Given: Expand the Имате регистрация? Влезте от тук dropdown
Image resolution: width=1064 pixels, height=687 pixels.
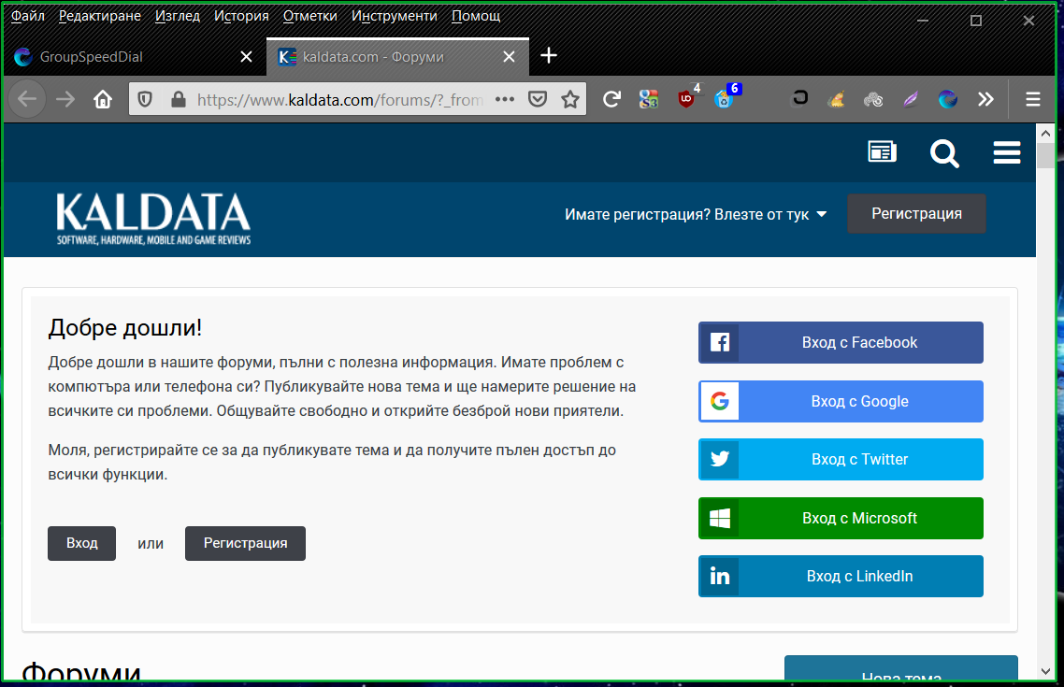Looking at the screenshot, I should [696, 214].
